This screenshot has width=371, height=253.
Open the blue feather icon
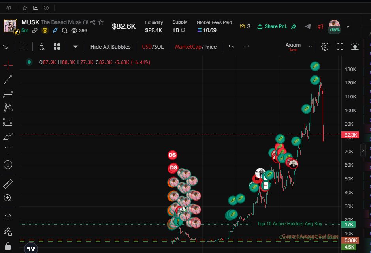[55, 30]
